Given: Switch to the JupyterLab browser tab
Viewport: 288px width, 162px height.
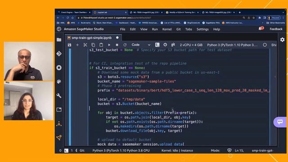Looking at the screenshot, I should click(110, 12).
